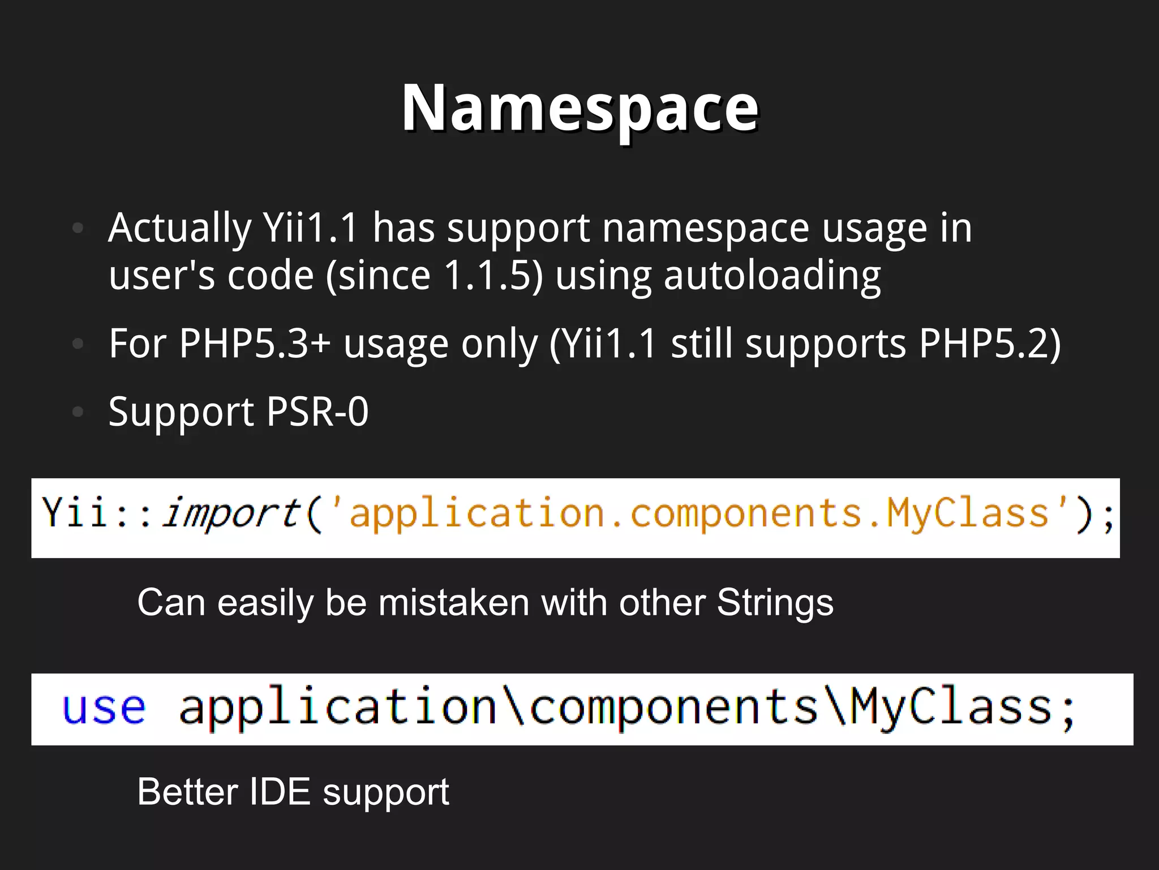The height and width of the screenshot is (870, 1159).
Task: Click the bullet starting 'Actually Yii1.1 has support'
Action: coord(540,252)
